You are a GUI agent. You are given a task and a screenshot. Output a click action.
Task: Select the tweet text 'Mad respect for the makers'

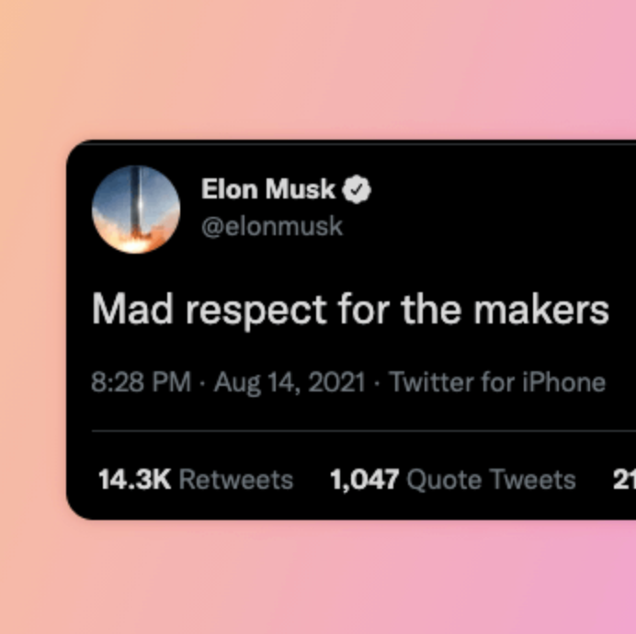[350, 311]
